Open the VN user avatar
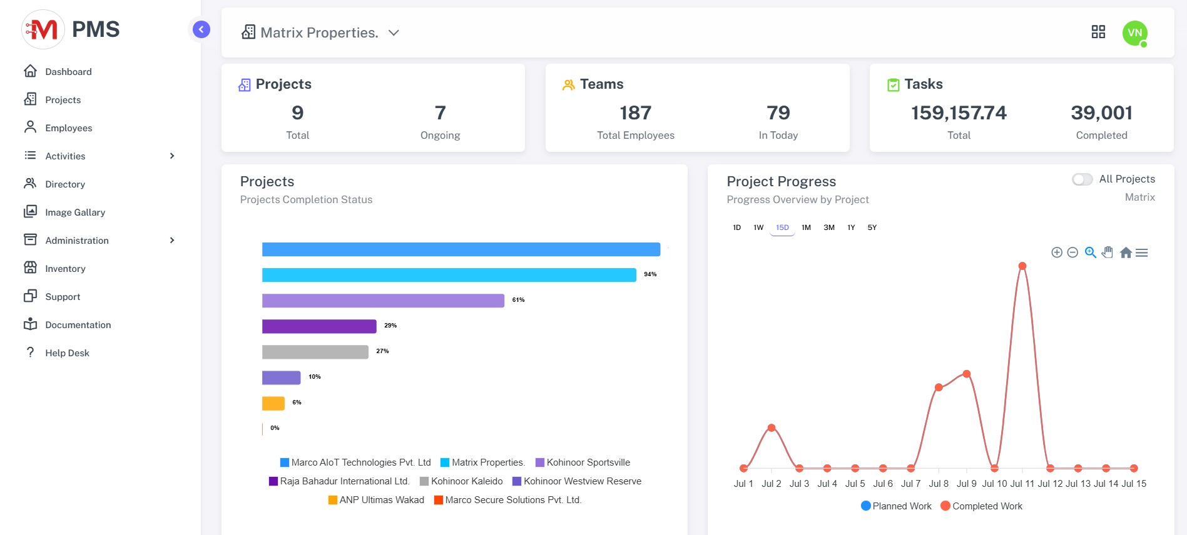Image resolution: width=1187 pixels, height=535 pixels. (x=1134, y=32)
